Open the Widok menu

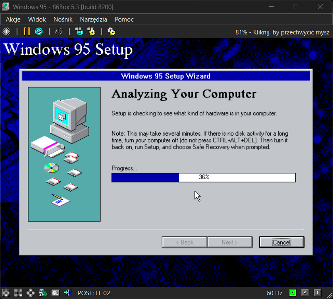(37, 19)
